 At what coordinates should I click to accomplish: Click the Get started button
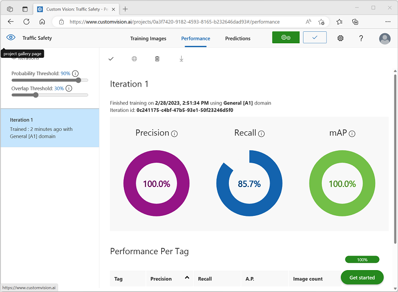click(x=362, y=278)
